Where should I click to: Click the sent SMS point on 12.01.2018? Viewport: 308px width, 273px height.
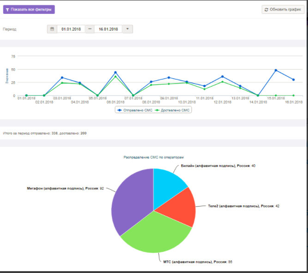[x=223, y=77]
